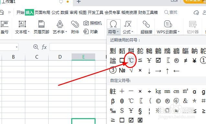Insert the @ symbol from custom symbols

coord(176,101)
